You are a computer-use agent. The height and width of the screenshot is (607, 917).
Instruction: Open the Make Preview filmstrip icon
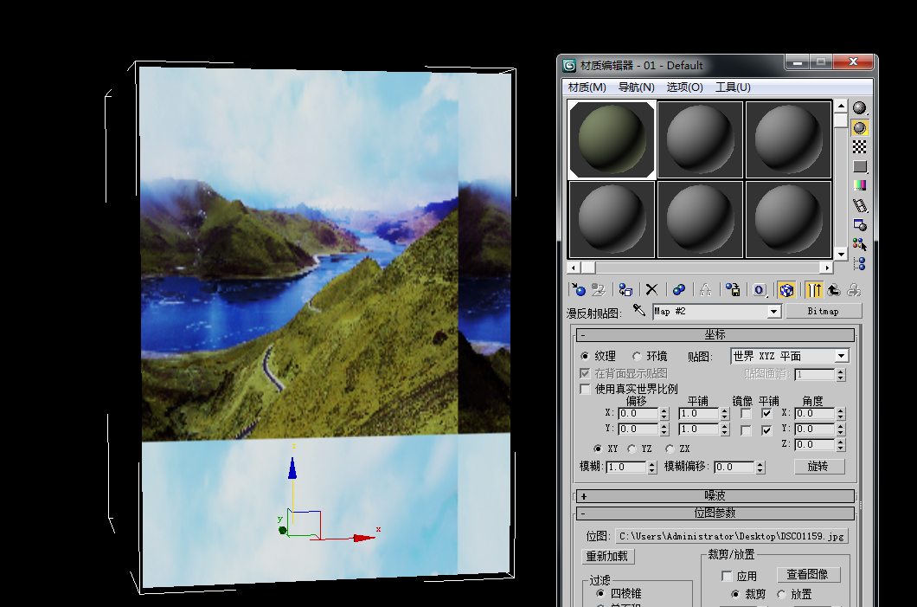(859, 205)
